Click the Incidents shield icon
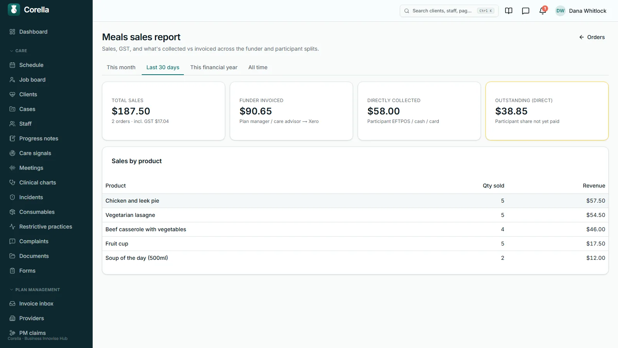The image size is (618, 348). (12, 197)
